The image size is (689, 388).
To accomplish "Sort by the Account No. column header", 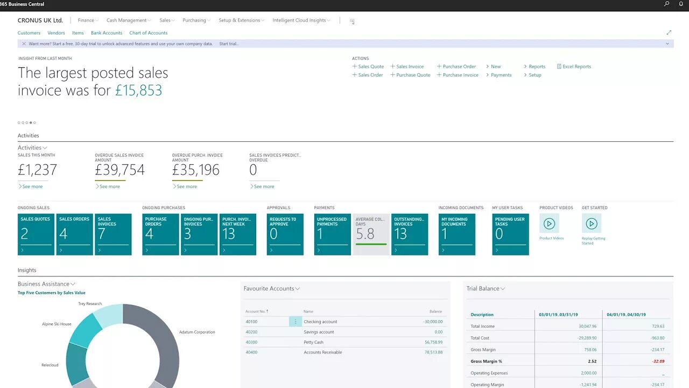I will (x=257, y=311).
